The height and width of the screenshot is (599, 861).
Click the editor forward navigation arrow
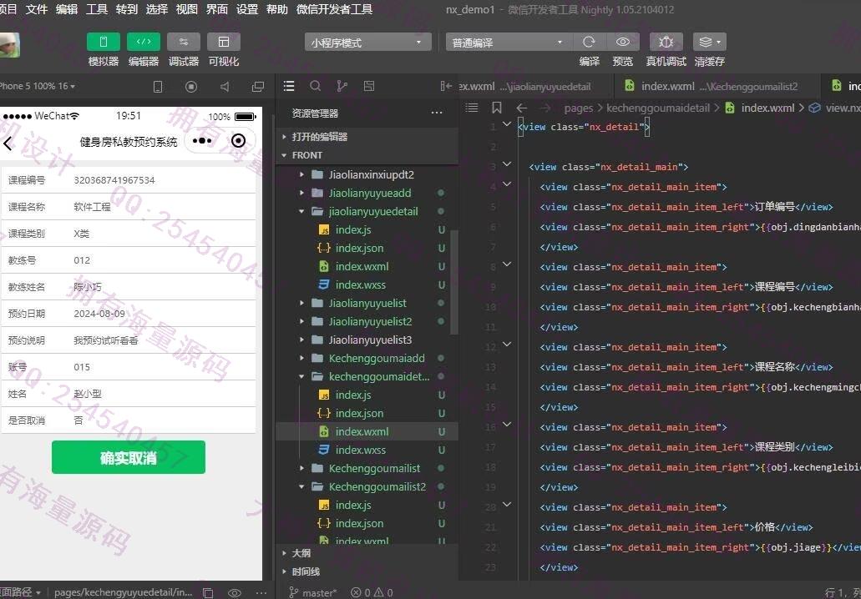[x=545, y=108]
